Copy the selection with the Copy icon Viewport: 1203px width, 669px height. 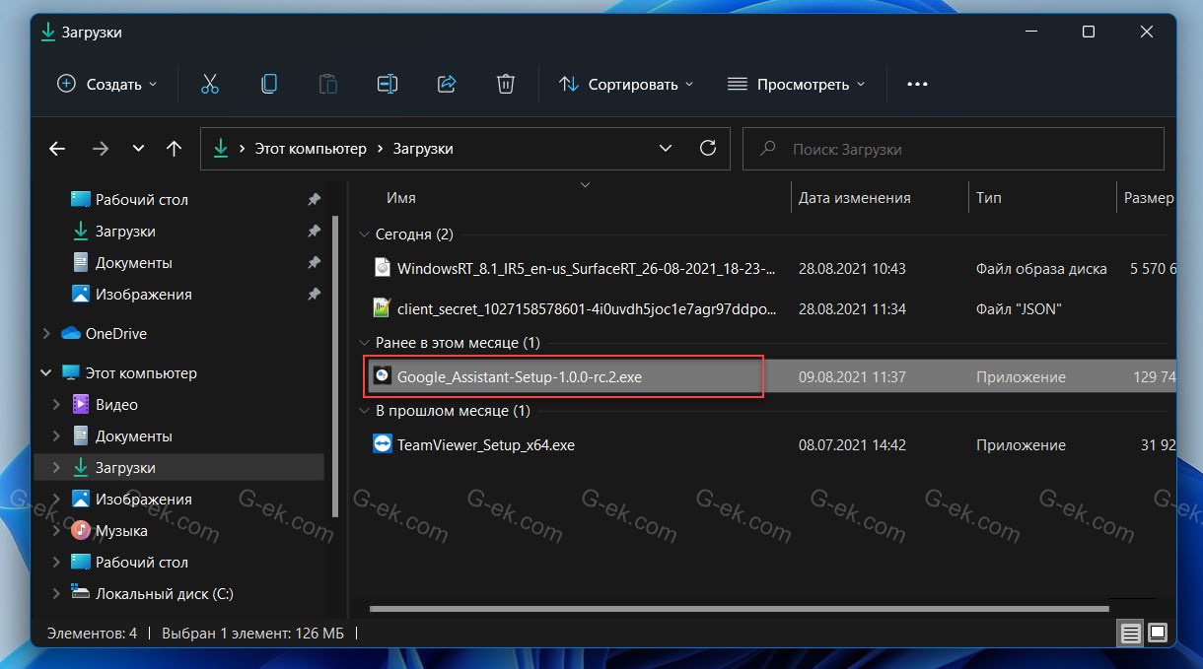click(268, 84)
